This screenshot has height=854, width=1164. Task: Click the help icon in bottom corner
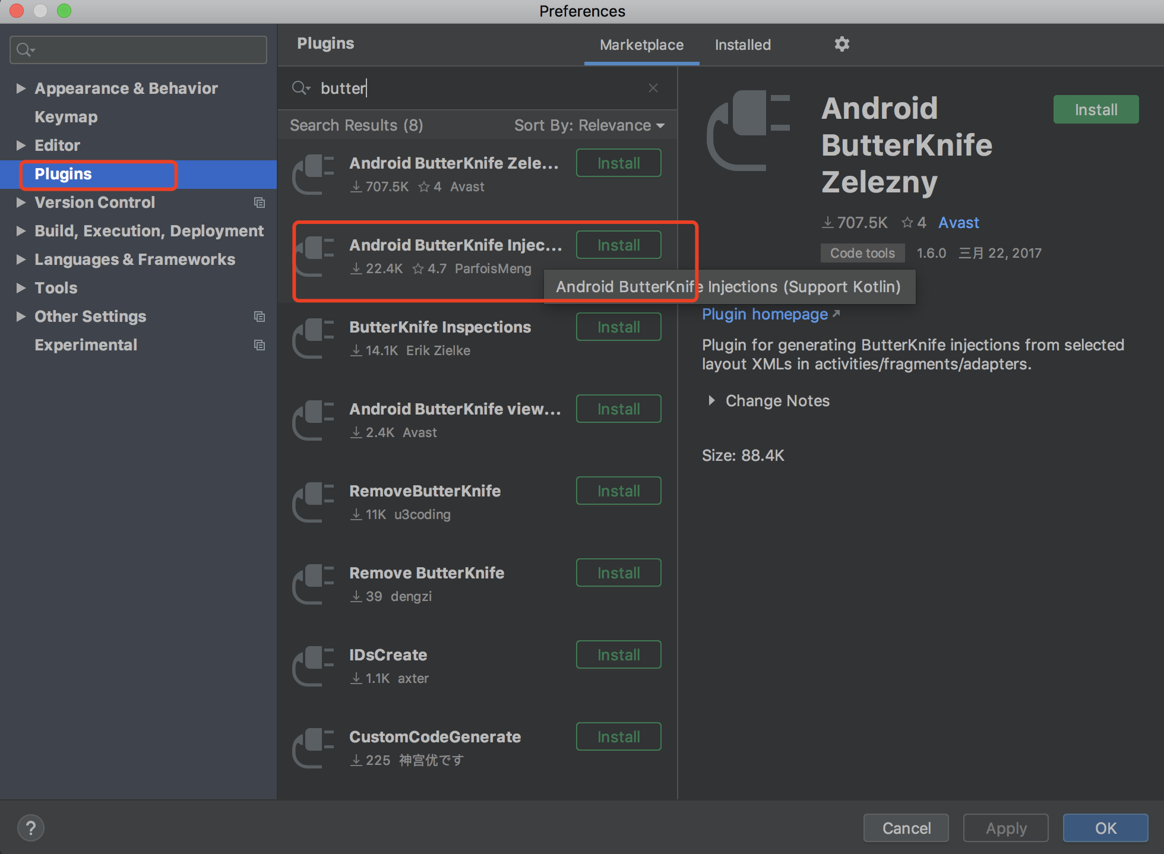tap(30, 827)
